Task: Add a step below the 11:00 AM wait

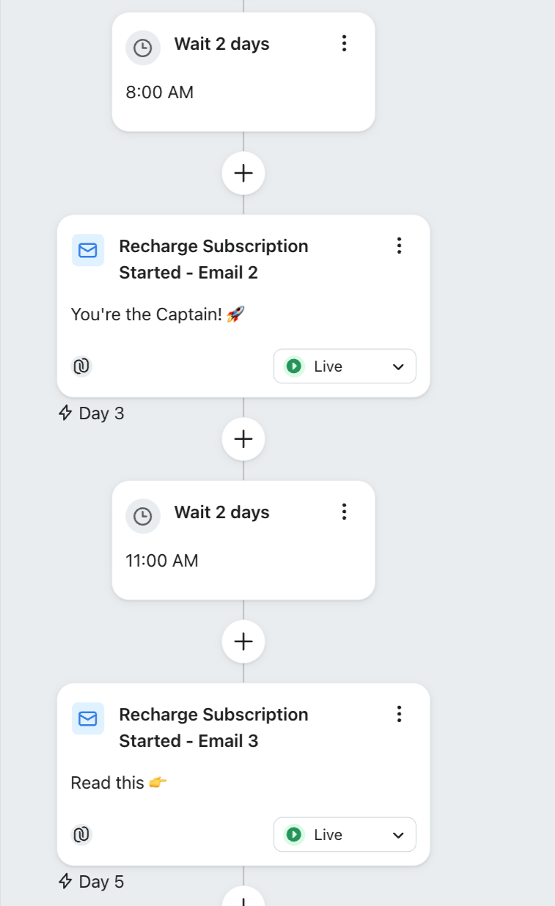Action: coord(243,642)
